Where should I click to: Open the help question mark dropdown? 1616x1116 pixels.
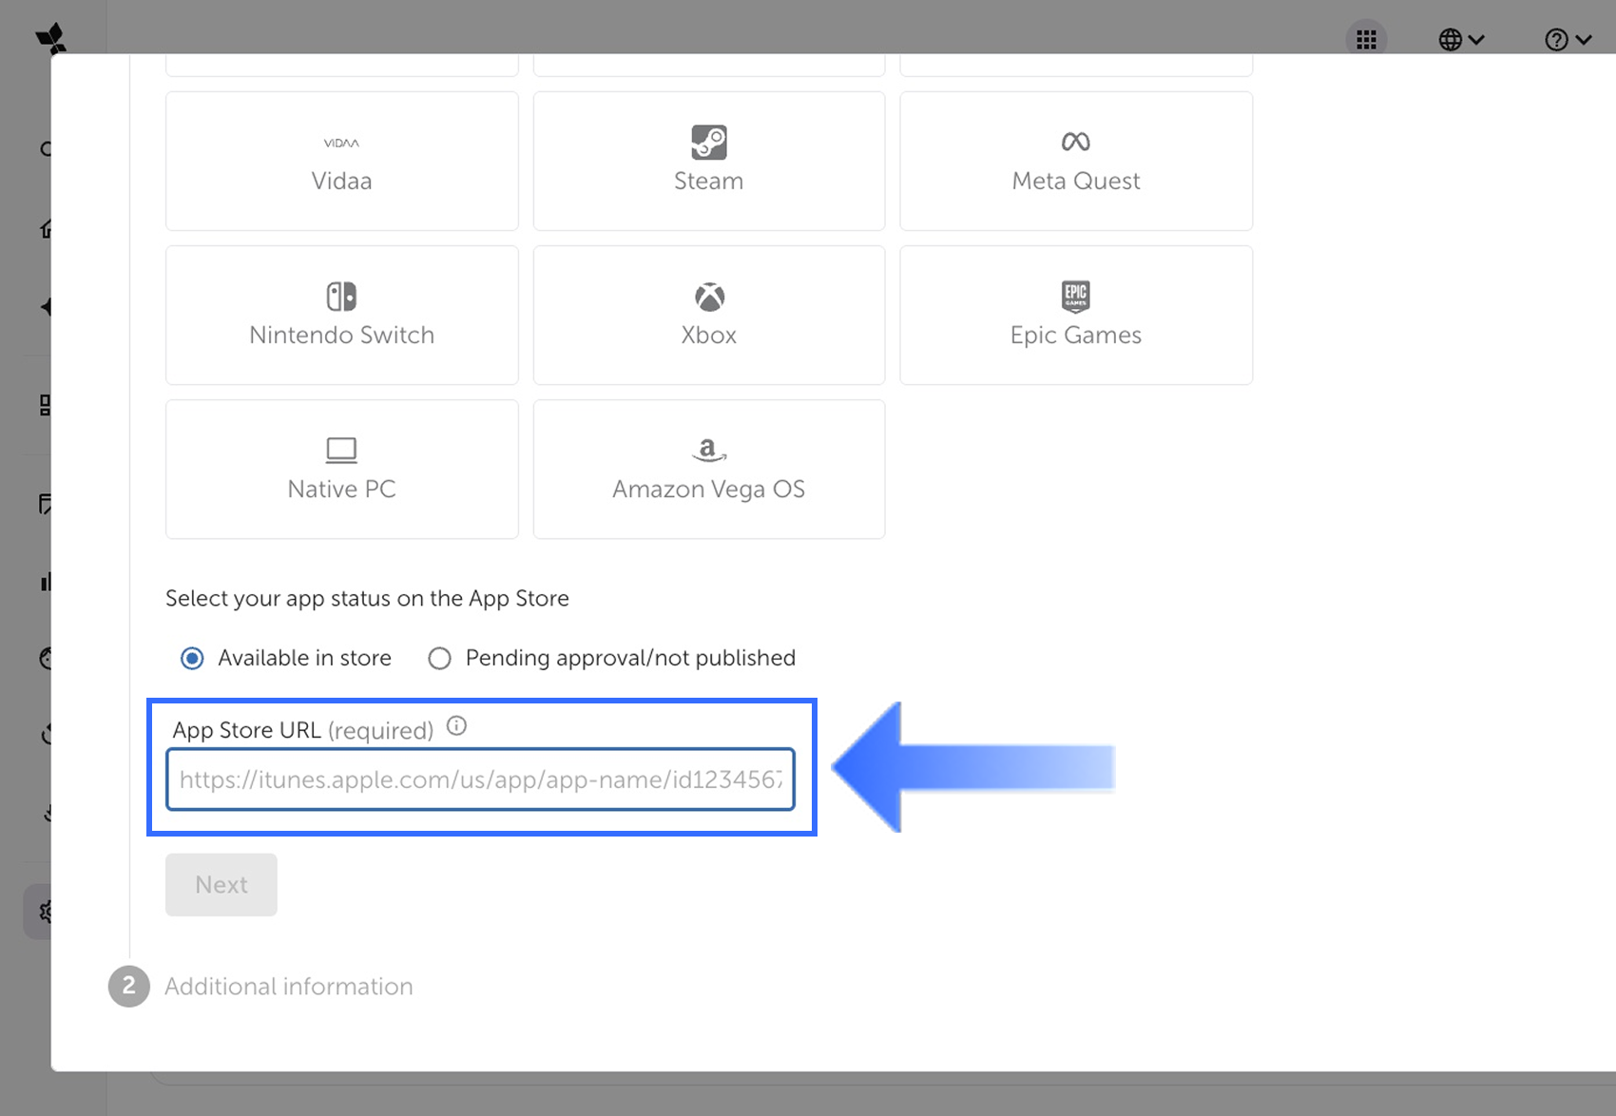click(1567, 40)
